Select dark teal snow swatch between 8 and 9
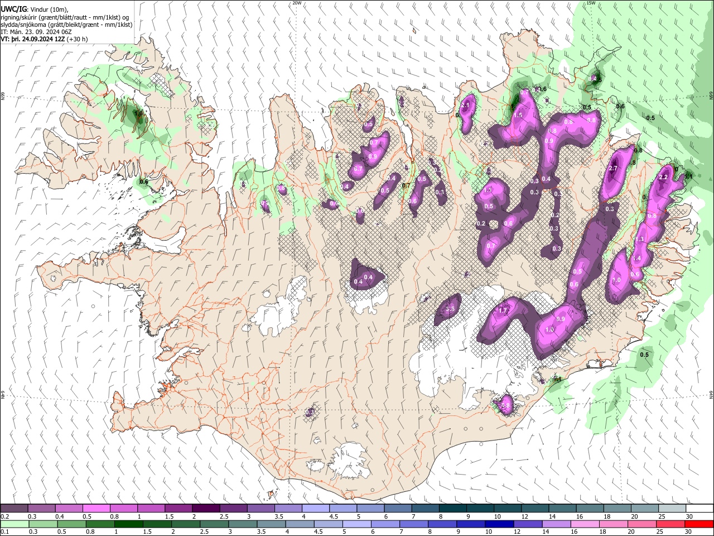Screen dimensions: 714x536 coord(453,509)
